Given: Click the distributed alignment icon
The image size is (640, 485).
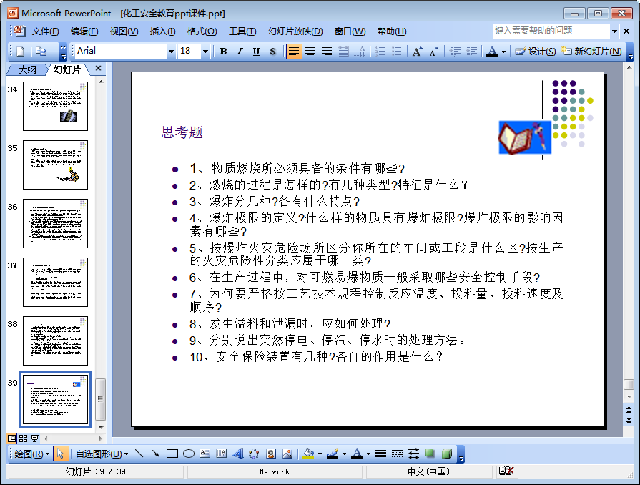Looking at the screenshot, I should pyautogui.click(x=343, y=51).
